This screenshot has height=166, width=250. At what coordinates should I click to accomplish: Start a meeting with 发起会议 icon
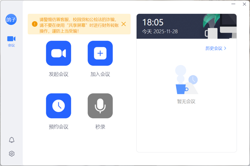tap(58, 53)
